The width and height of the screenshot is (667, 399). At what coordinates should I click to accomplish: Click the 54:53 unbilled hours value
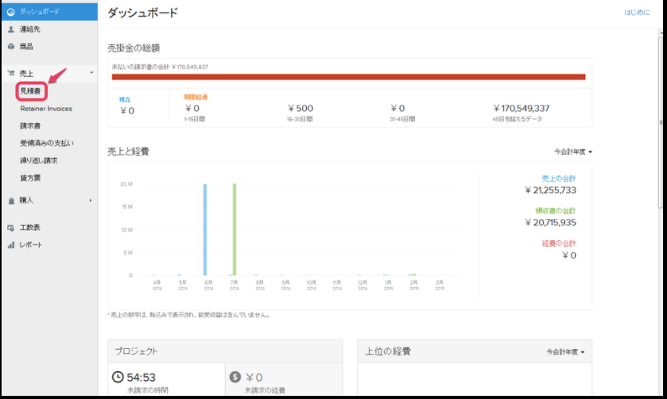(141, 378)
